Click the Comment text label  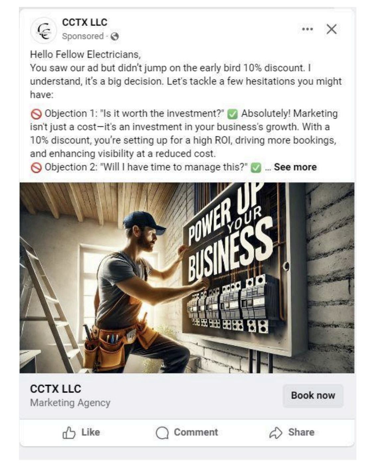point(196,432)
